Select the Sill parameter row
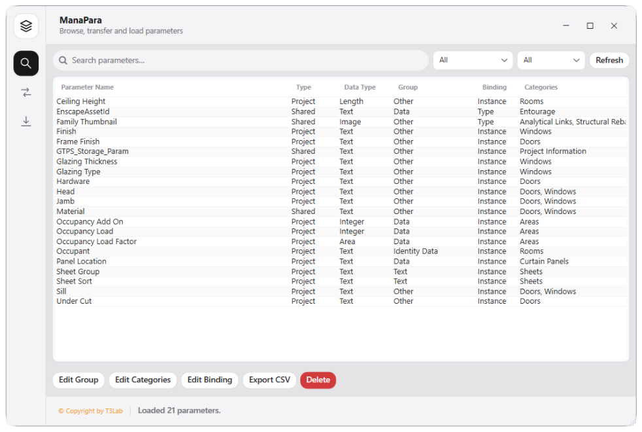Viewport: 642px width, 432px height. pos(341,291)
